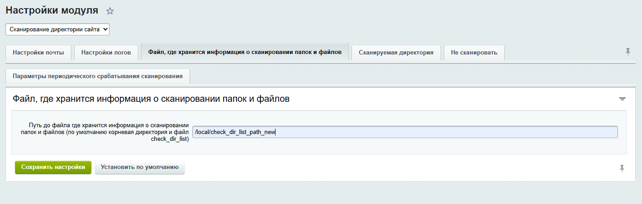This screenshot has height=204, width=642.
Task: Open the 'Настройки логов' tab
Action: (x=106, y=52)
